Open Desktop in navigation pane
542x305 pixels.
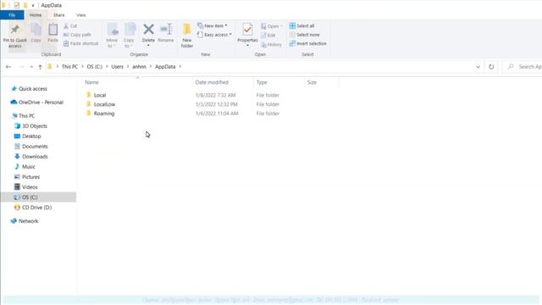(x=31, y=136)
